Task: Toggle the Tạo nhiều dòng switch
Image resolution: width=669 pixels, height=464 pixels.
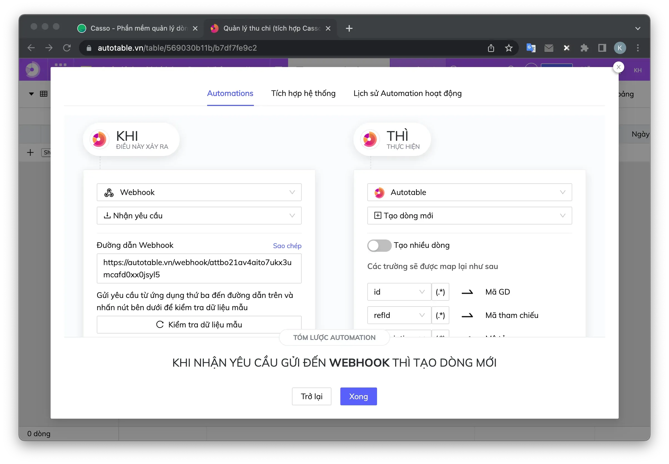Action: point(379,246)
